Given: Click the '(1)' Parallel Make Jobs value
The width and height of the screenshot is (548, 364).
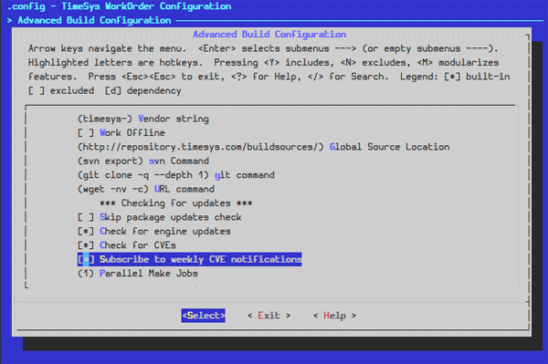Looking at the screenshot, I should pos(86,274).
